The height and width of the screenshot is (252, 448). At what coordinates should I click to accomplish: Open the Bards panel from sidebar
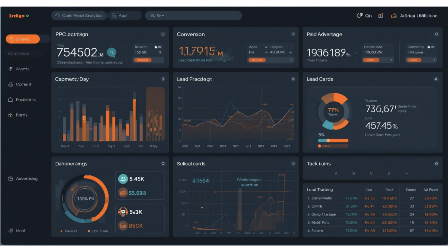(x=11, y=115)
